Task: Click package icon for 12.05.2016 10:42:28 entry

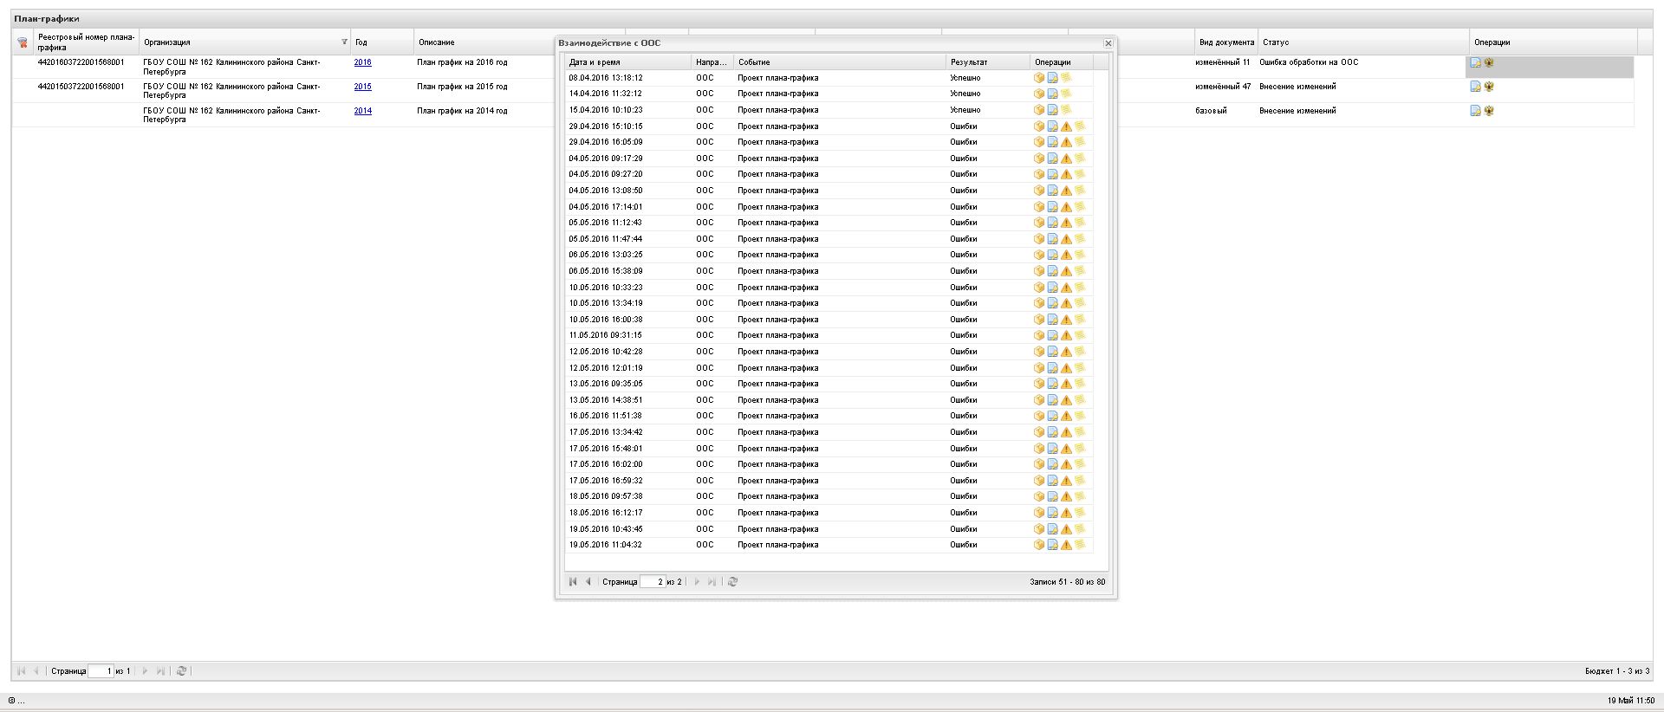Action: click(x=1039, y=352)
